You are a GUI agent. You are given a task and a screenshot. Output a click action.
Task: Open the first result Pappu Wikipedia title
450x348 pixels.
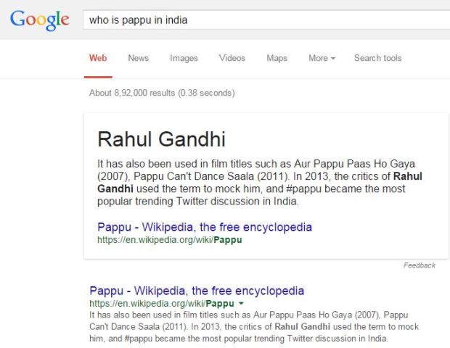(x=197, y=291)
